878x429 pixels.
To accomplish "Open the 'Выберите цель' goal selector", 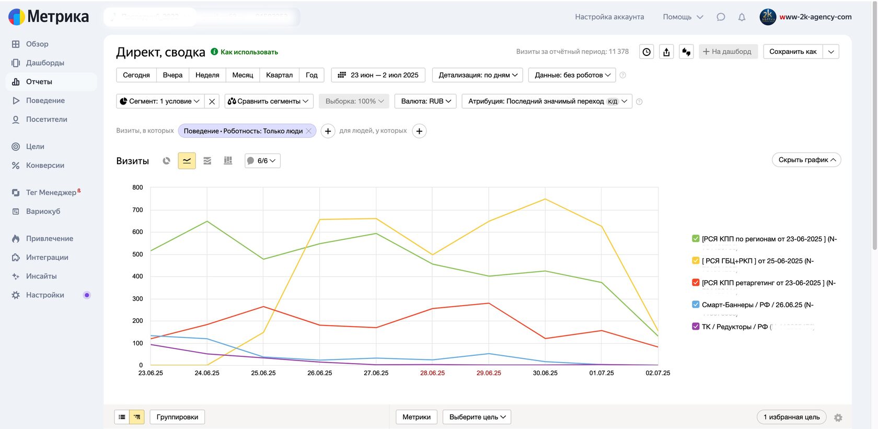I will [x=477, y=417].
